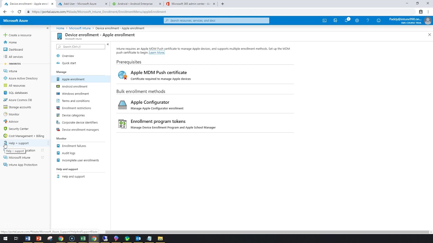Click Create a resource
The height and width of the screenshot is (243, 433).
20,35
